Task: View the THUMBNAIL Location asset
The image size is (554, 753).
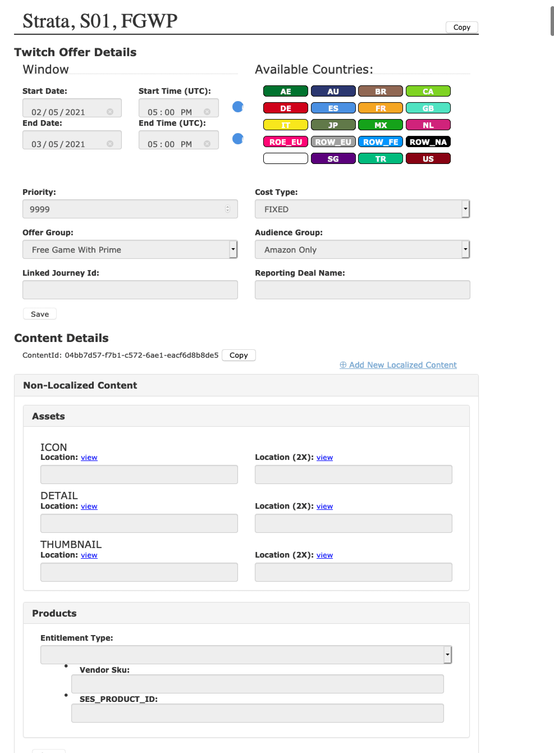Action: (x=89, y=555)
